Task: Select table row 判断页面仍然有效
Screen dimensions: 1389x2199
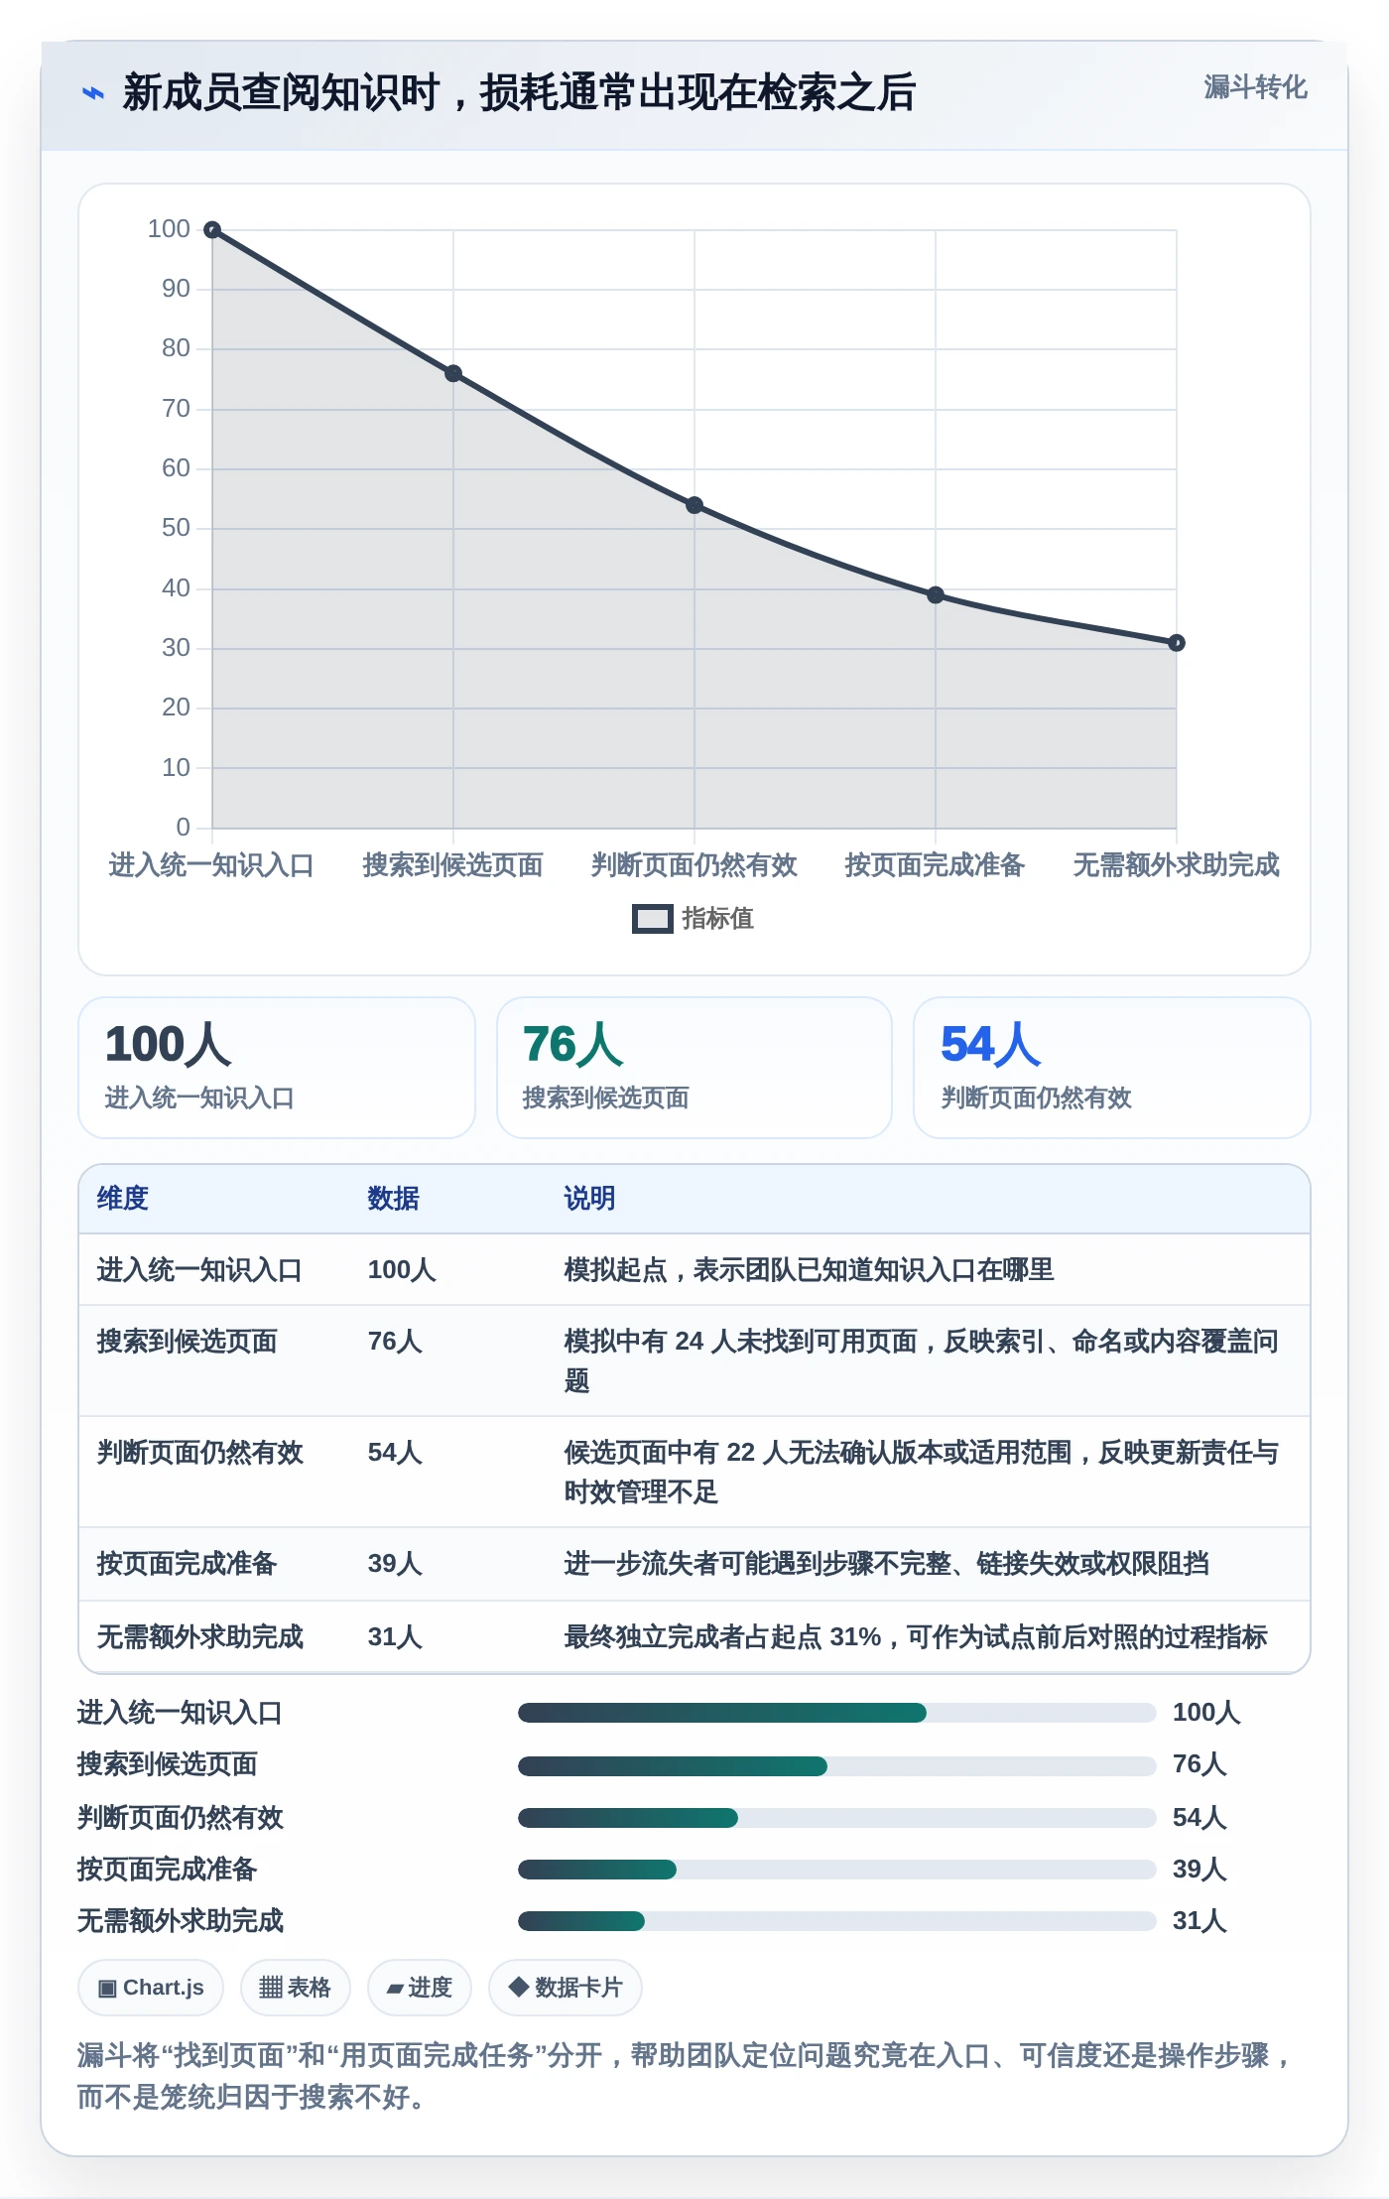Action: 694,1472
